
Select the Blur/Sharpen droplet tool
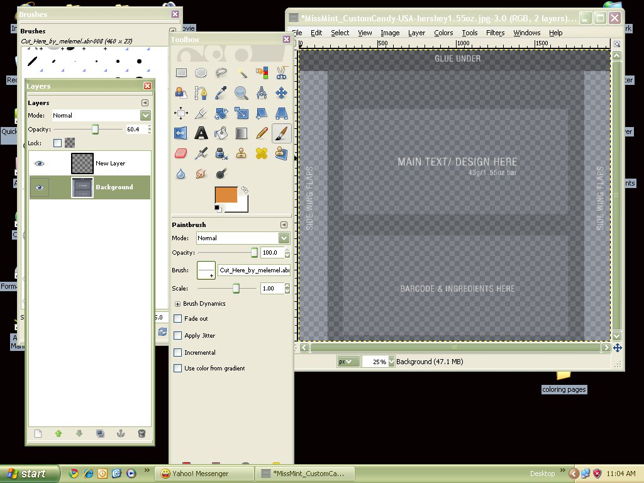click(x=181, y=174)
